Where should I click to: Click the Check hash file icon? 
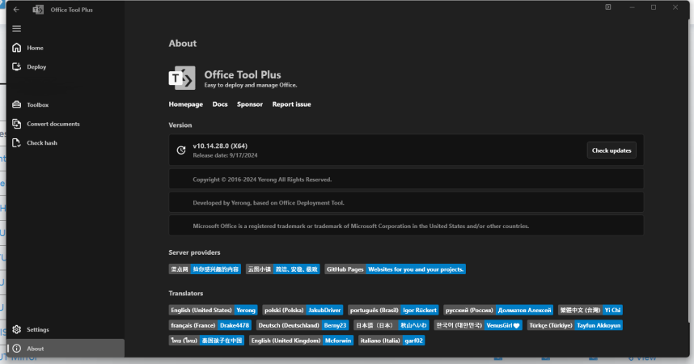[17, 143]
